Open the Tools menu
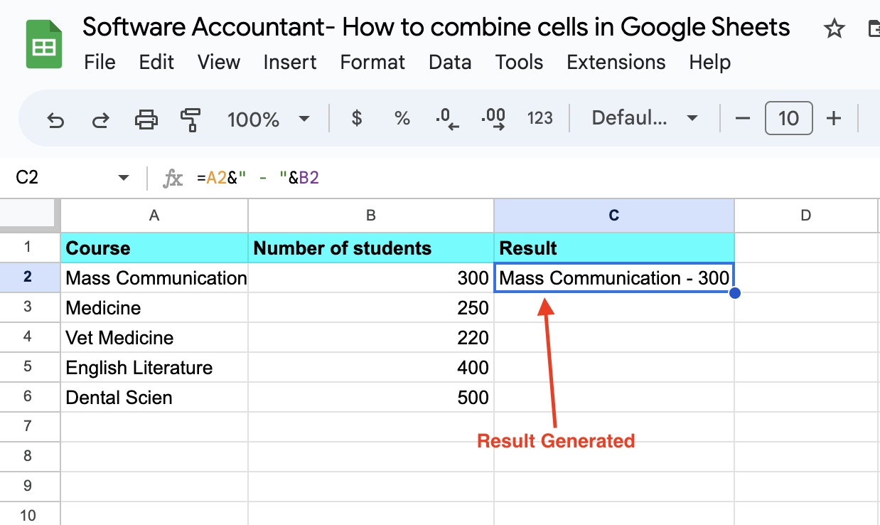 [x=520, y=62]
